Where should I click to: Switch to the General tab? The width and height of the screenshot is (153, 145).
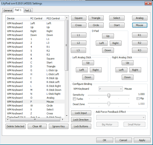pos(8,10)
